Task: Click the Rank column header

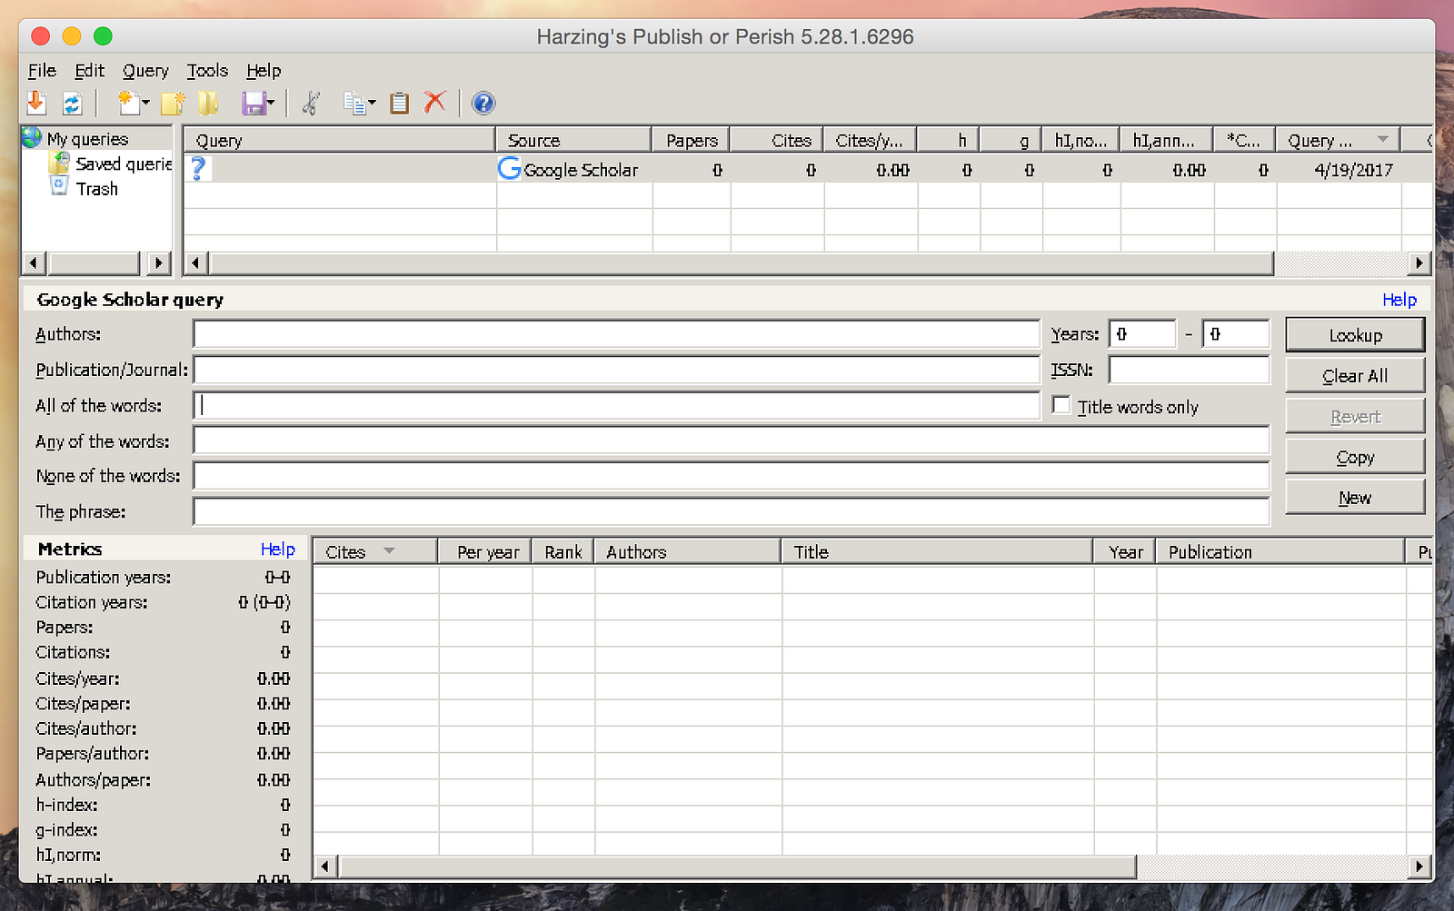Action: coord(563,551)
